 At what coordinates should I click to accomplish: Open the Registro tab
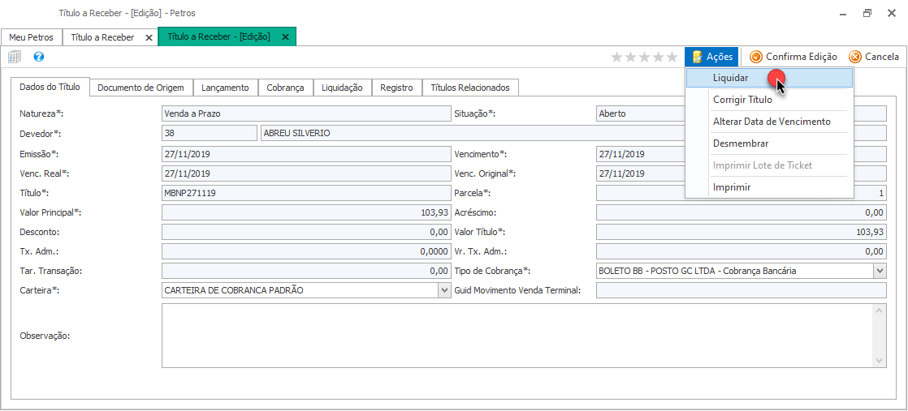(396, 88)
